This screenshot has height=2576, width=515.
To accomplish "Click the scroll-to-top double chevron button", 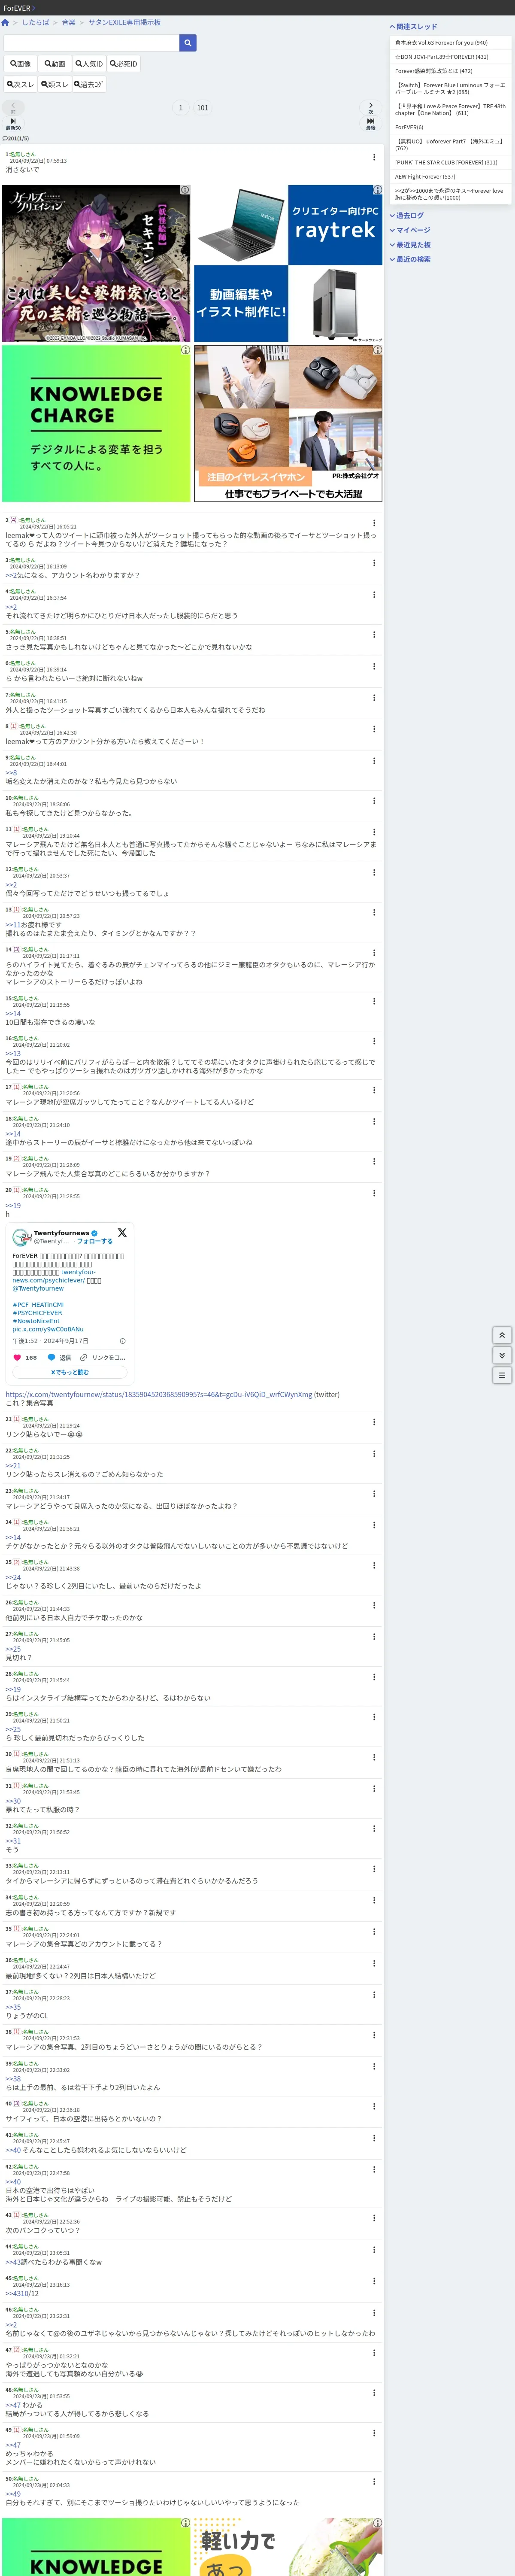I will pyautogui.click(x=503, y=1335).
